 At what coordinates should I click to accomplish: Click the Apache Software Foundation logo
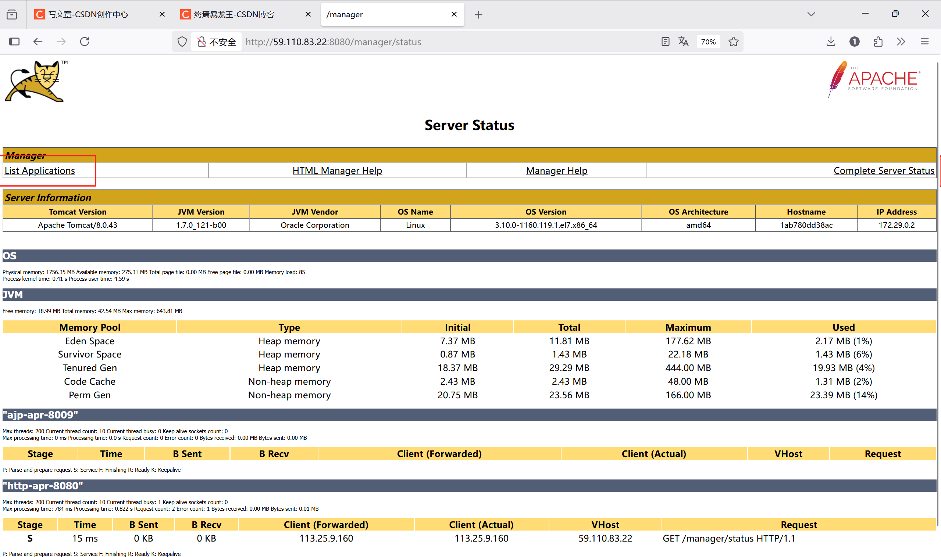pyautogui.click(x=874, y=79)
